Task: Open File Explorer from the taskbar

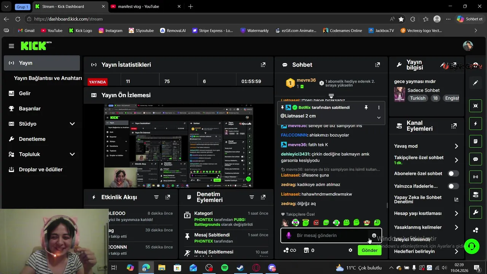Action: tap(162, 268)
